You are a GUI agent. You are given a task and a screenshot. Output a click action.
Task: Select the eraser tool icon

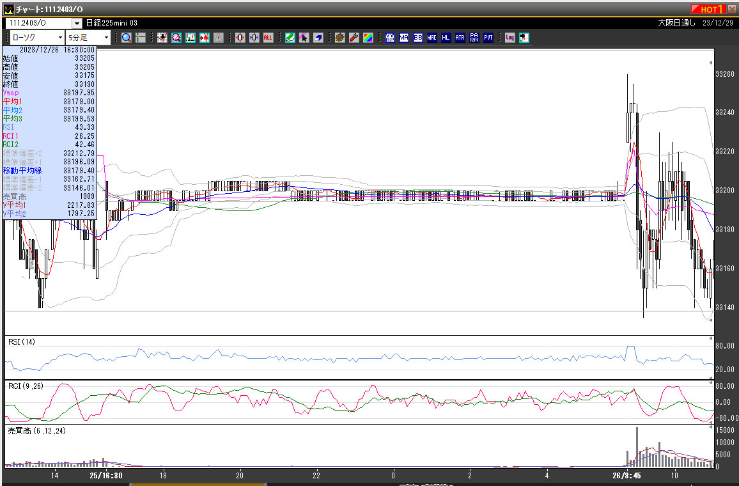click(318, 38)
